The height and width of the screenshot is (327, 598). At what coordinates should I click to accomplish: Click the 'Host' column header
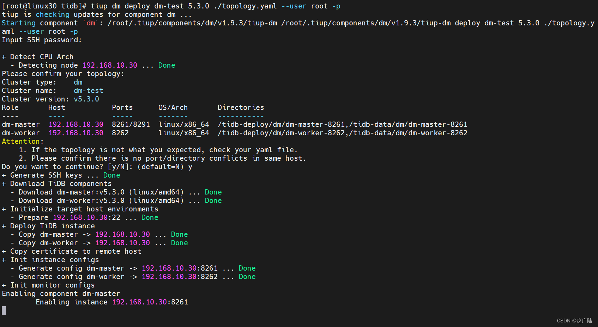point(56,107)
